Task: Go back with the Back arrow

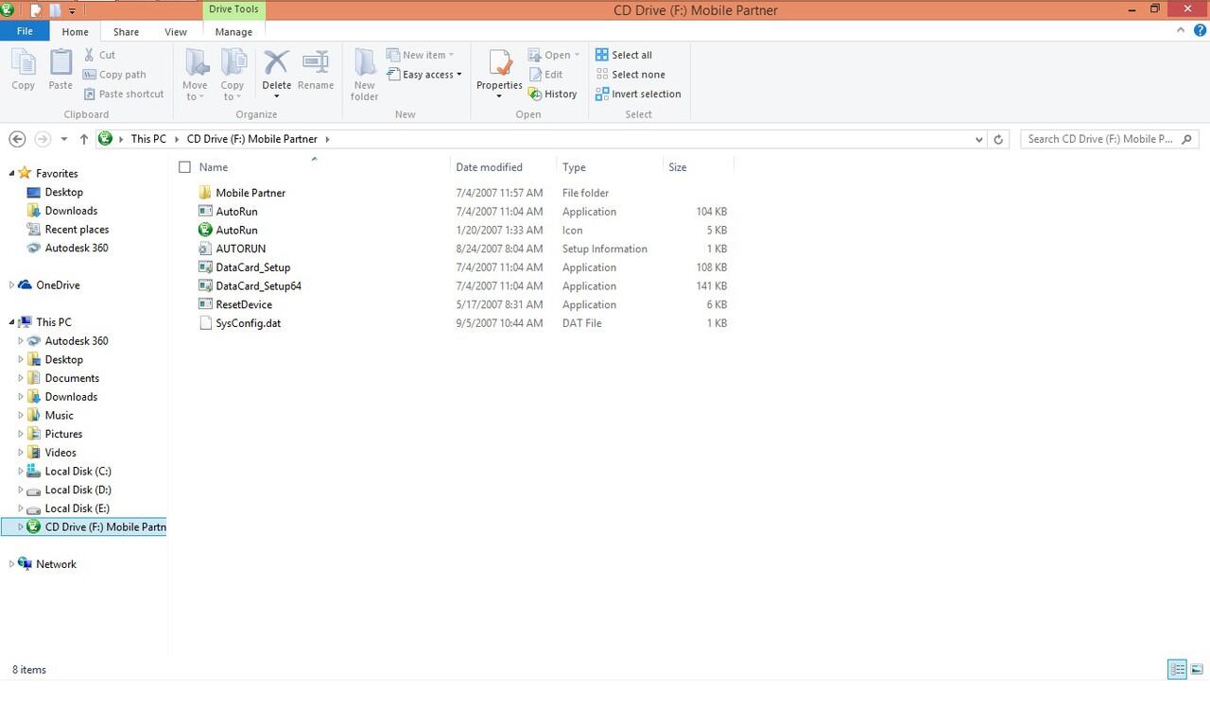Action: (x=17, y=139)
